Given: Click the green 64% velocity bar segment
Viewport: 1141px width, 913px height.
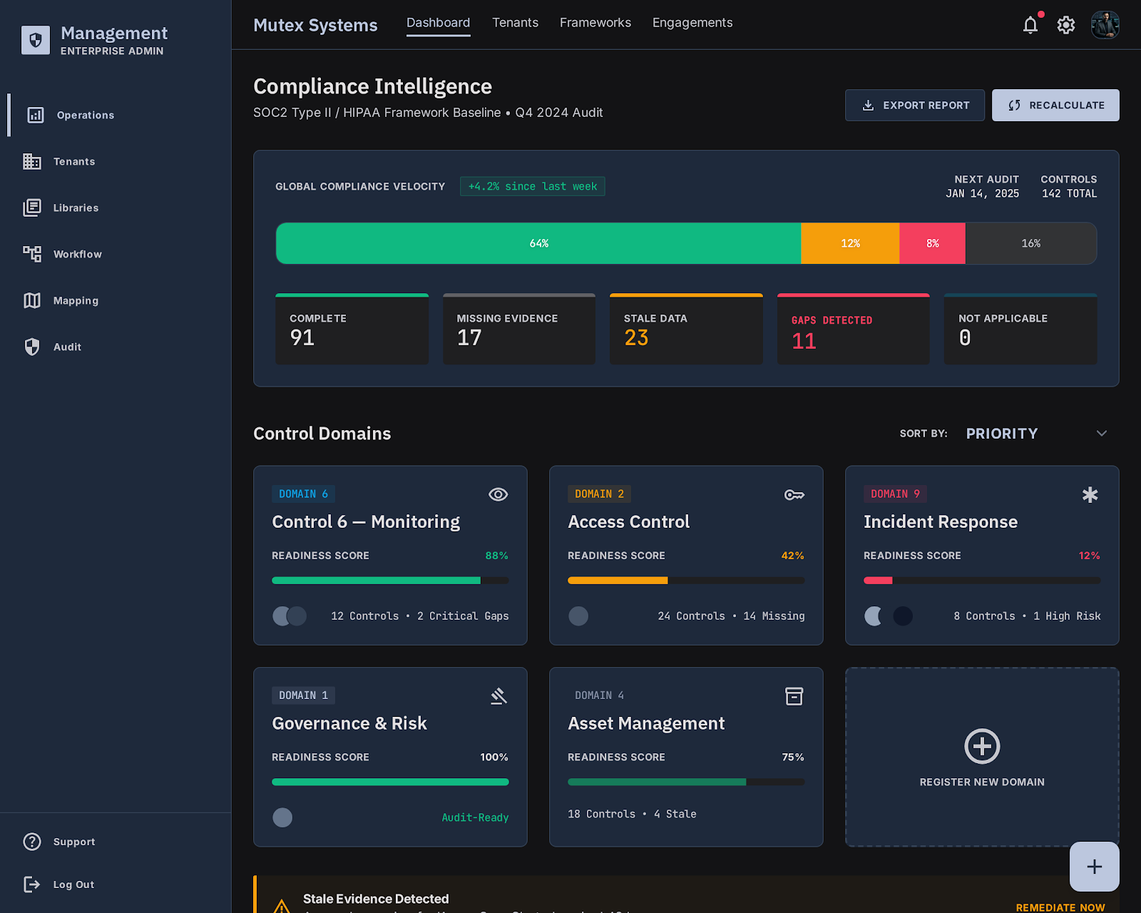Looking at the screenshot, I should [x=538, y=243].
